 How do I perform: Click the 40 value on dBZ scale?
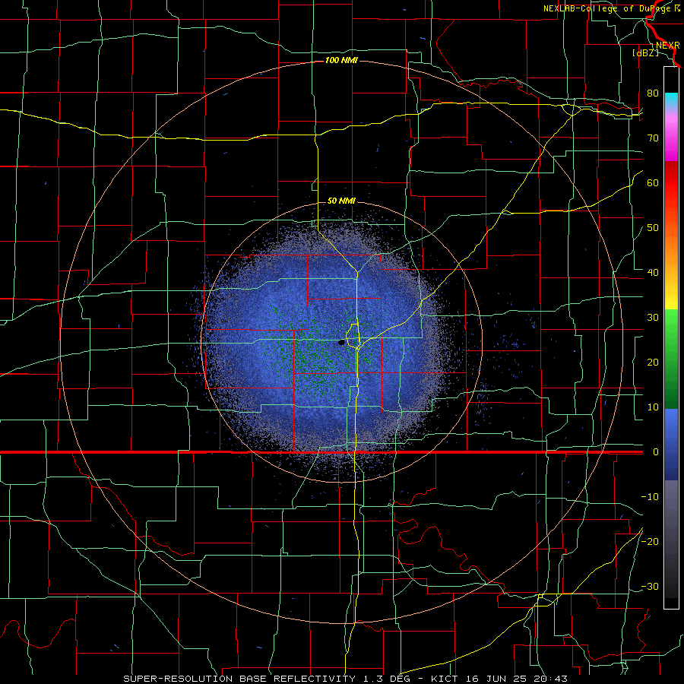pyautogui.click(x=653, y=273)
